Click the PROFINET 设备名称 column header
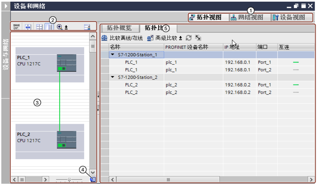Image resolution: width=317 pixels, height=184 pixels. click(x=193, y=47)
